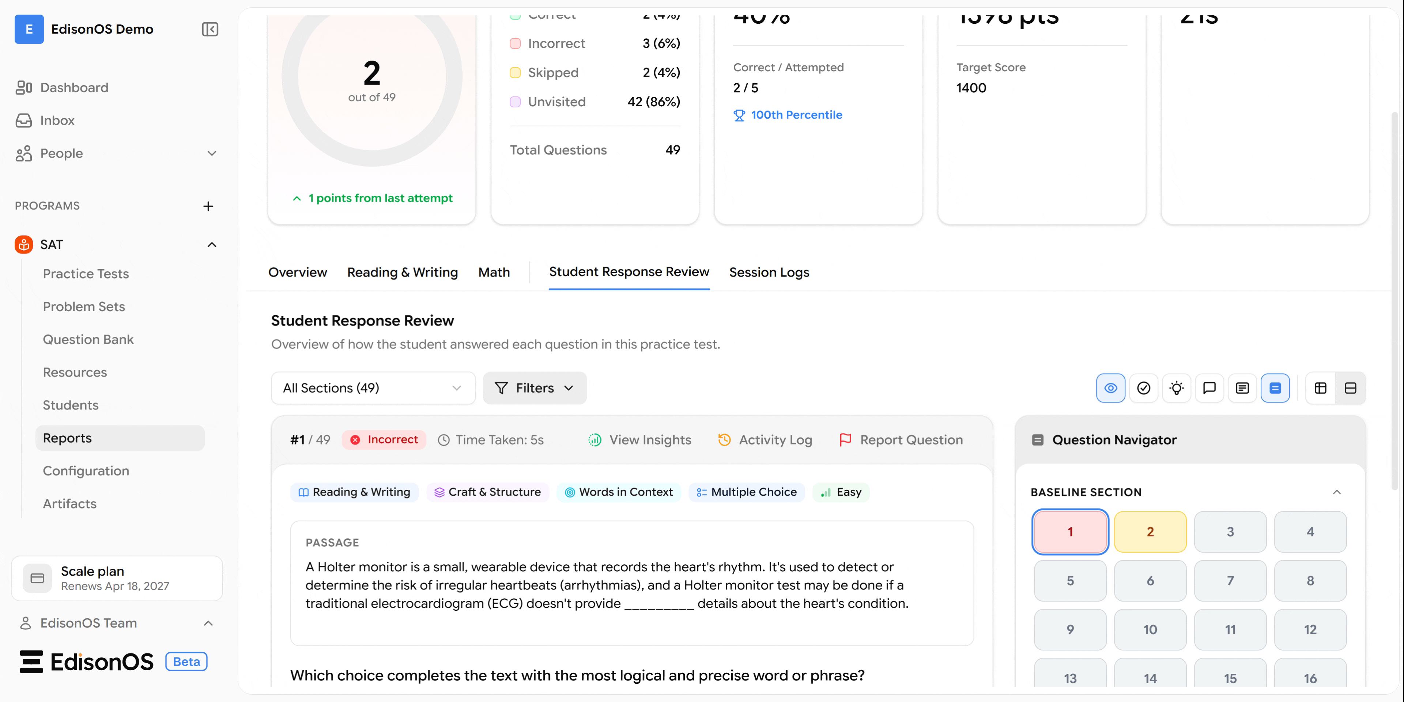Switch to the Reading & Writing tab
1404x702 pixels.
[x=402, y=272]
